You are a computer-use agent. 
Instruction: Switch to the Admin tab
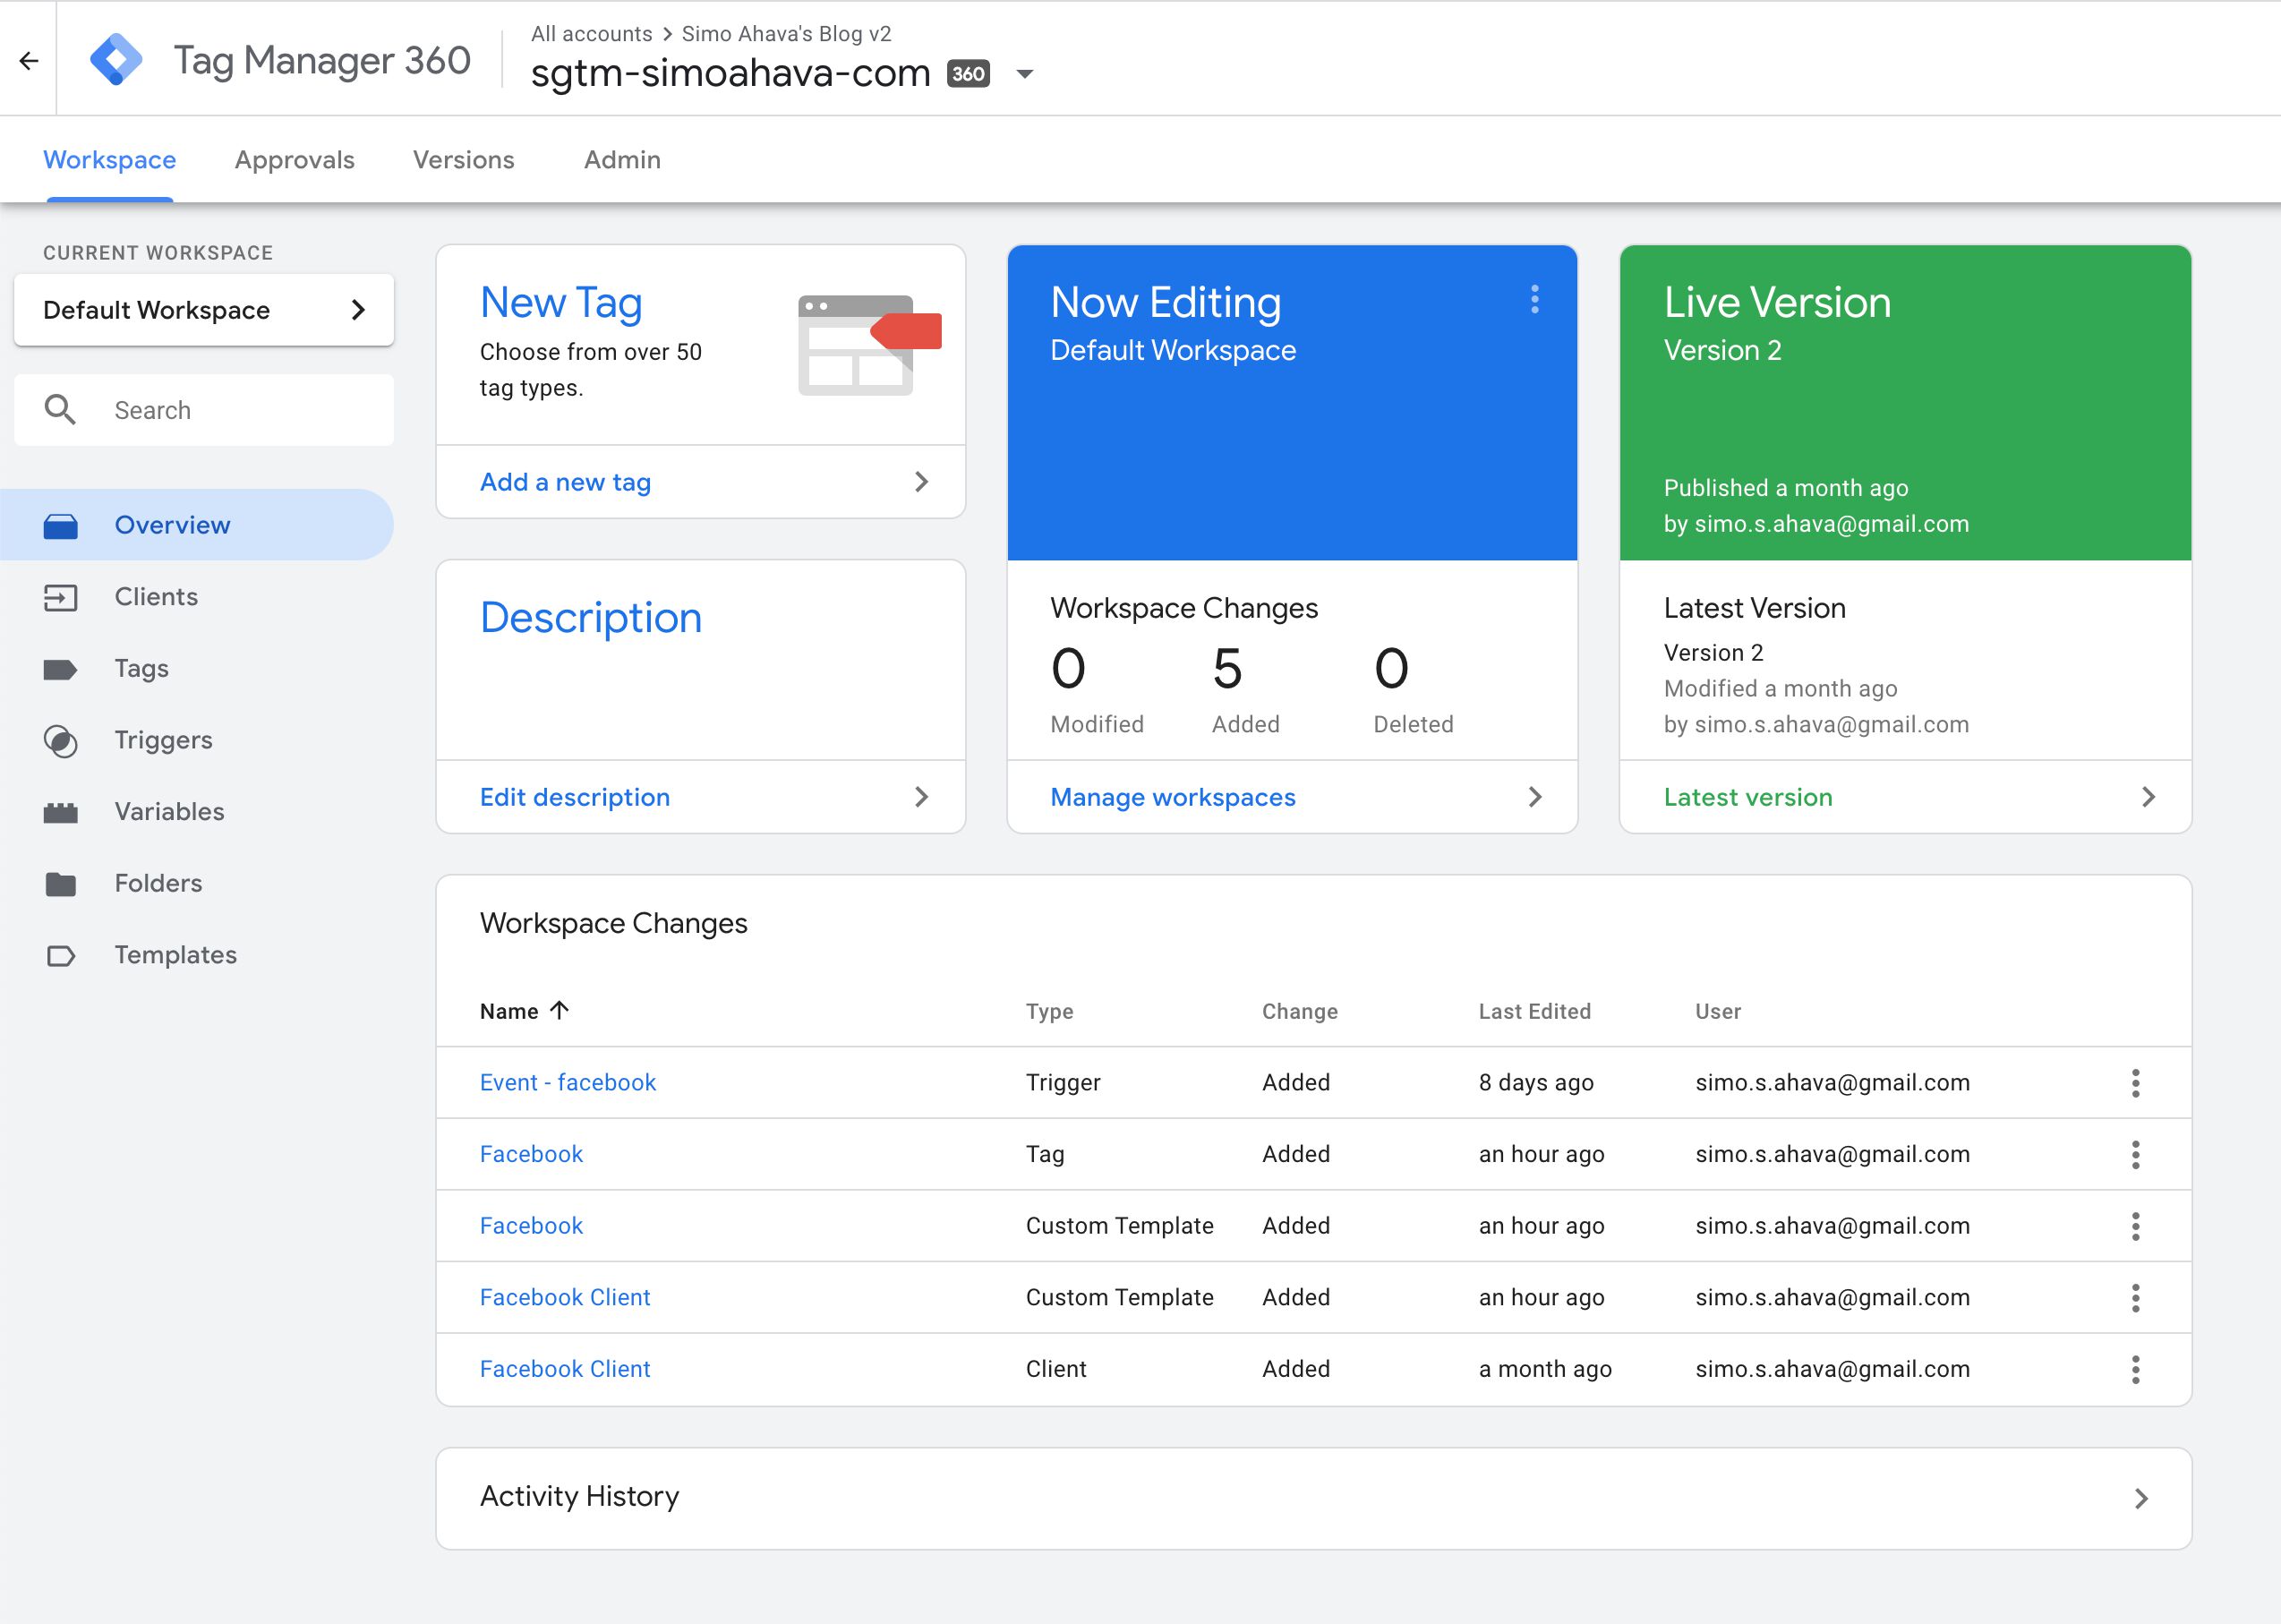coord(622,160)
